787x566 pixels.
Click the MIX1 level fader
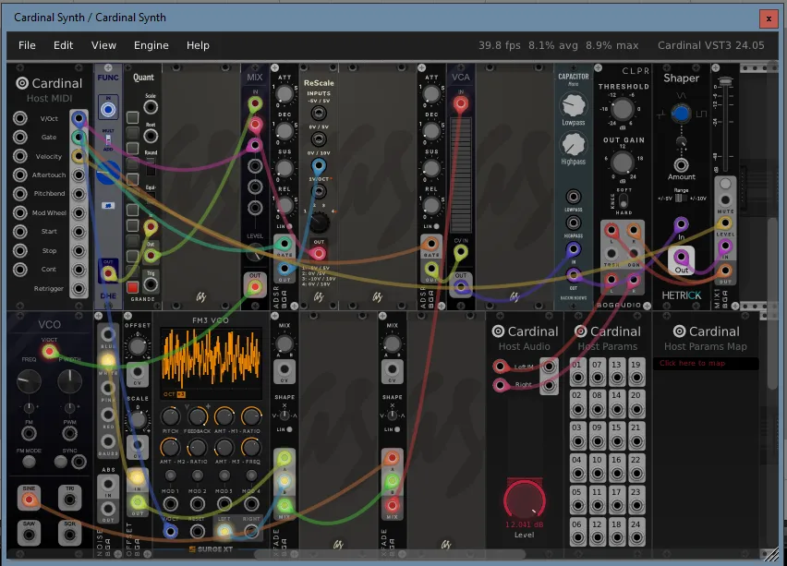[725, 80]
